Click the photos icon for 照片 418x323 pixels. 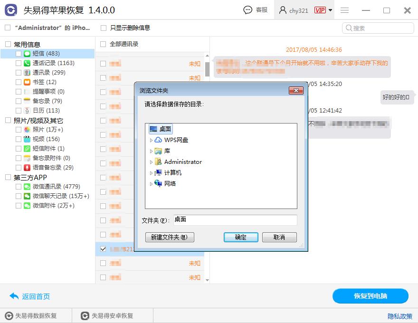click(27, 130)
